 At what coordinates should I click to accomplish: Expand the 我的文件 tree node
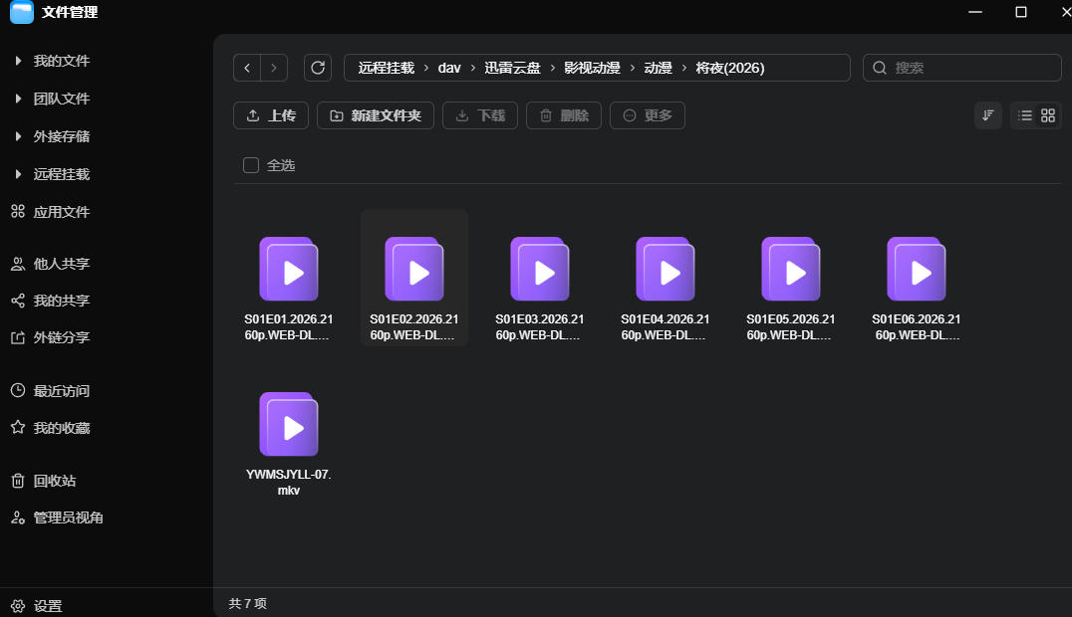[19, 61]
